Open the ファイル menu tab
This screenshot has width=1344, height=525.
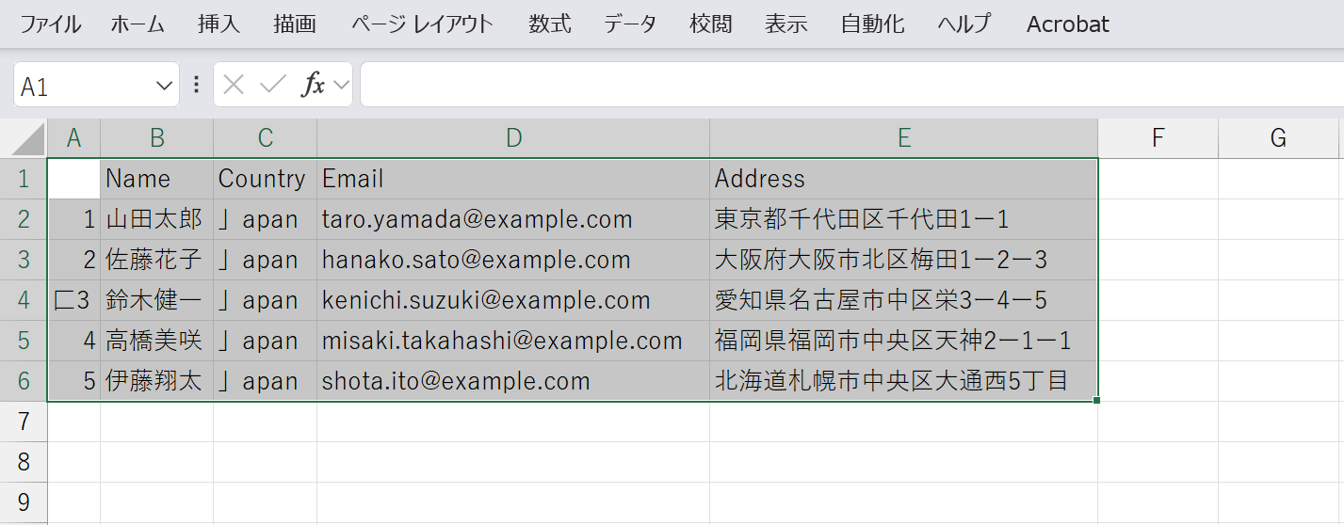(51, 24)
